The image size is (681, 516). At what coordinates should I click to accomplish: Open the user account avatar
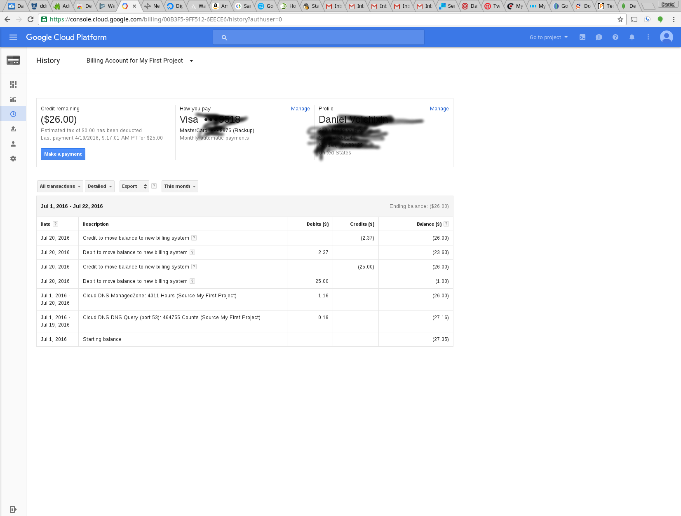click(x=667, y=37)
